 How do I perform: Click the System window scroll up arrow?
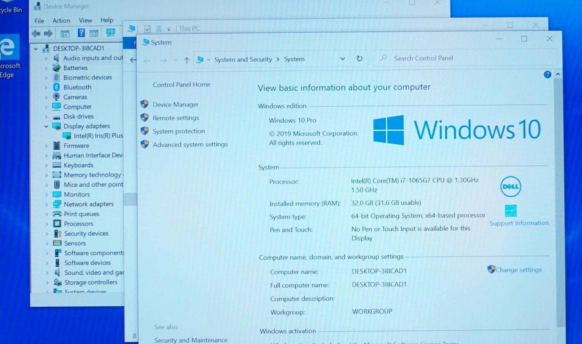click(558, 74)
